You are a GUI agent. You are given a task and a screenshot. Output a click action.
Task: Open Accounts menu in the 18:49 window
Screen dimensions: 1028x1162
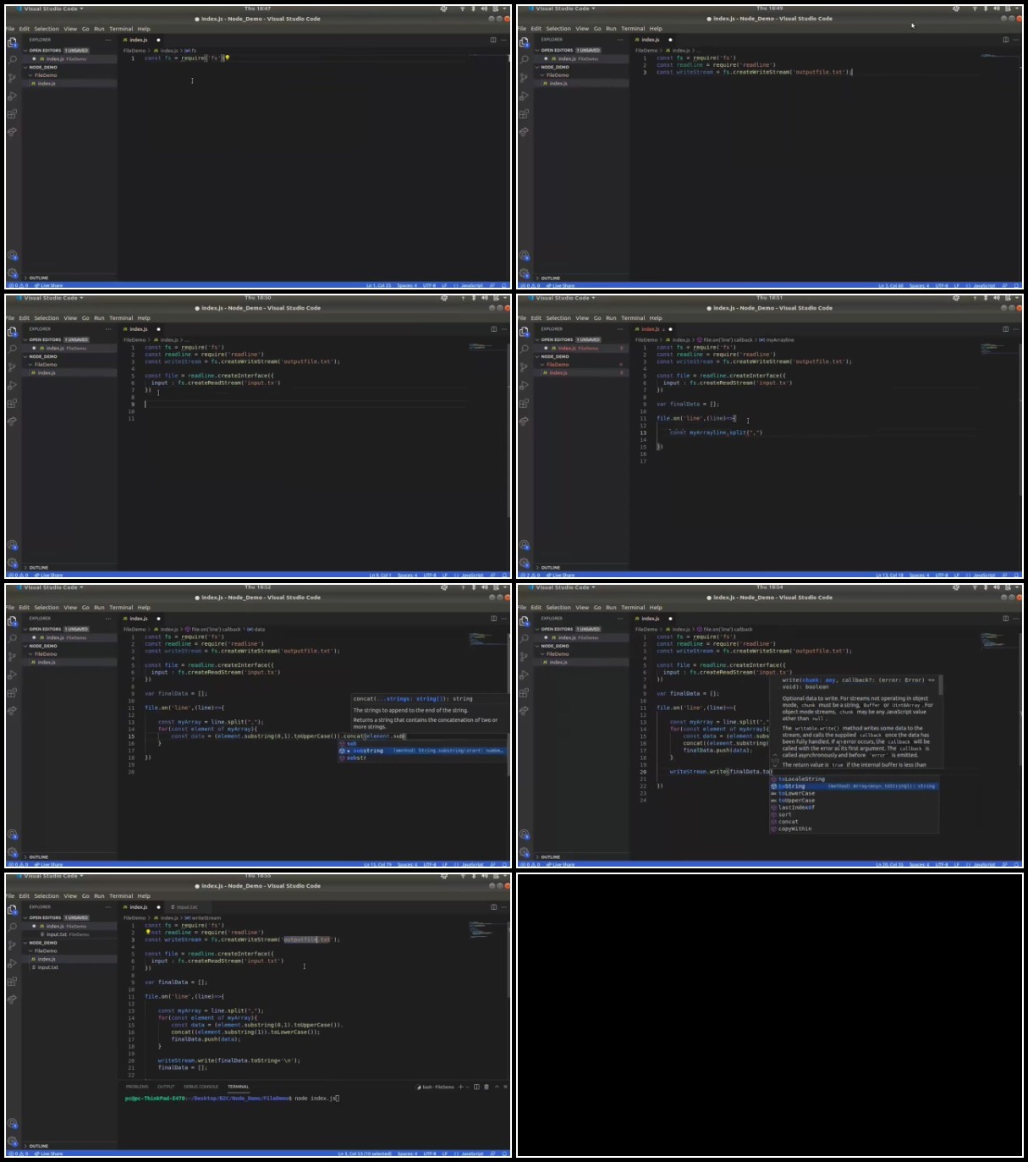(x=524, y=255)
